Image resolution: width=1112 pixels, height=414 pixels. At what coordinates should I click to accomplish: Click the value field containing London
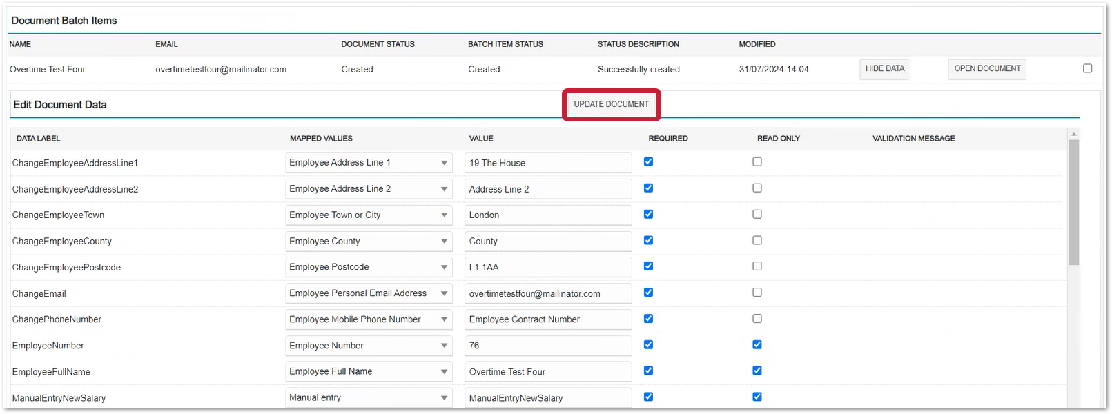tap(547, 215)
